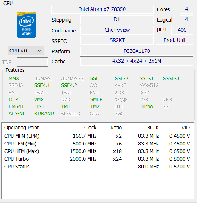197x203 pixels.
Task: Open the CPU #0 selector dropdown
Action: click(26, 51)
